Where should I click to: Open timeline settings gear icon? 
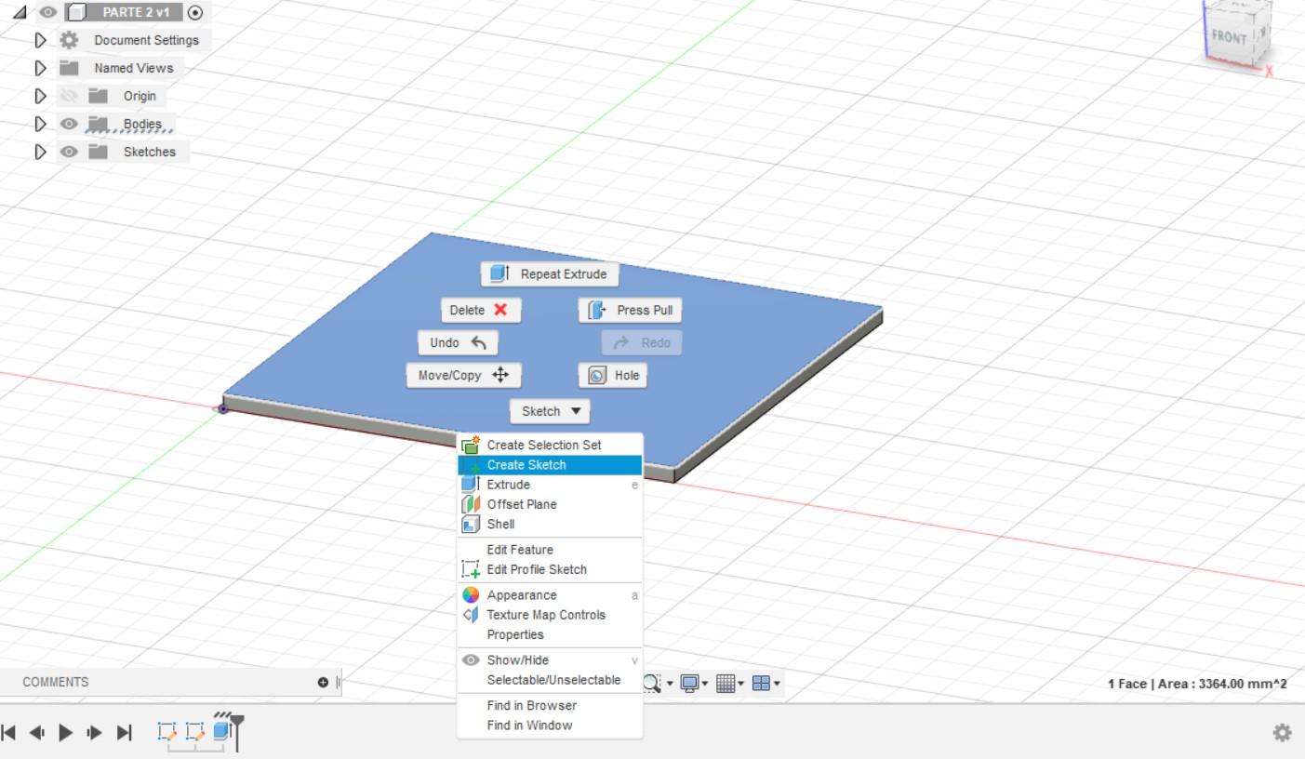[1282, 733]
